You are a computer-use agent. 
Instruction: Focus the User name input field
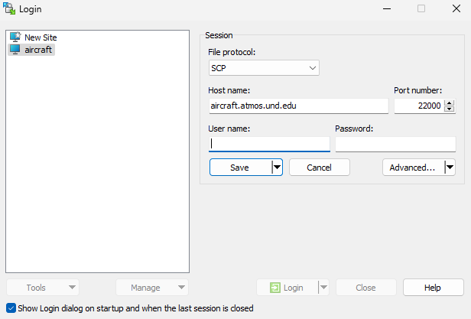[x=269, y=144]
